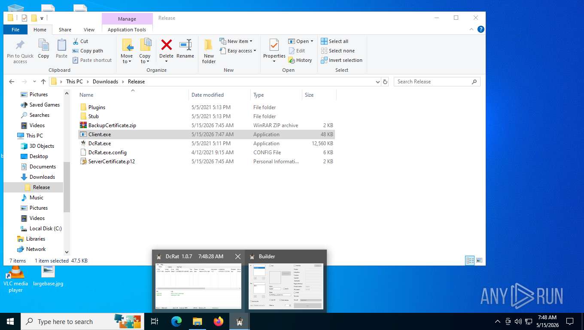Image resolution: width=584 pixels, height=330 pixels.
Task: Switch to the View ribbon tab
Action: click(89, 30)
